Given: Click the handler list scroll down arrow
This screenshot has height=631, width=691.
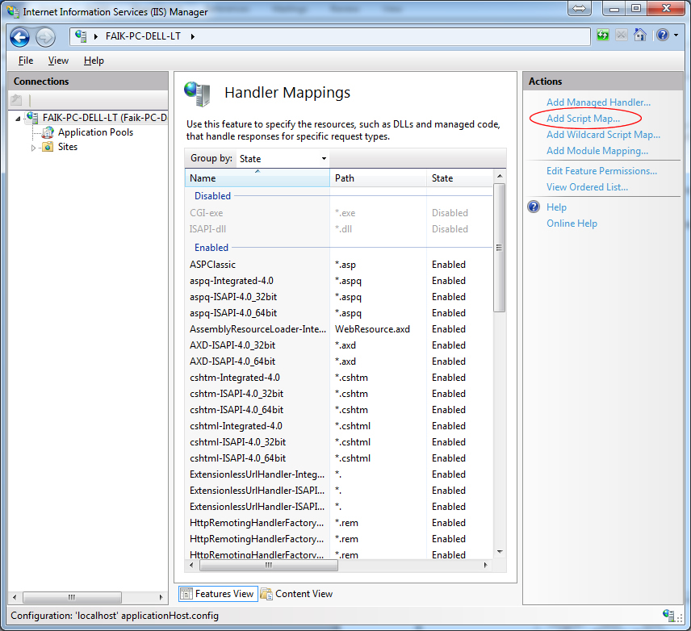Looking at the screenshot, I should [x=500, y=552].
